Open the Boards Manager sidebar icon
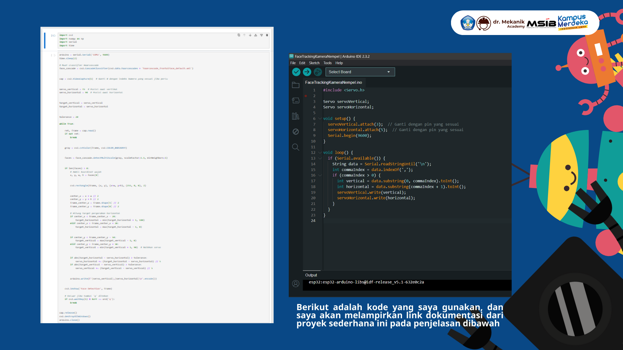 [x=296, y=100]
